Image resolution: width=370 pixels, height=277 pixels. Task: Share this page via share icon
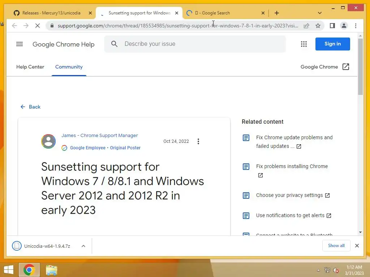pos(306,26)
